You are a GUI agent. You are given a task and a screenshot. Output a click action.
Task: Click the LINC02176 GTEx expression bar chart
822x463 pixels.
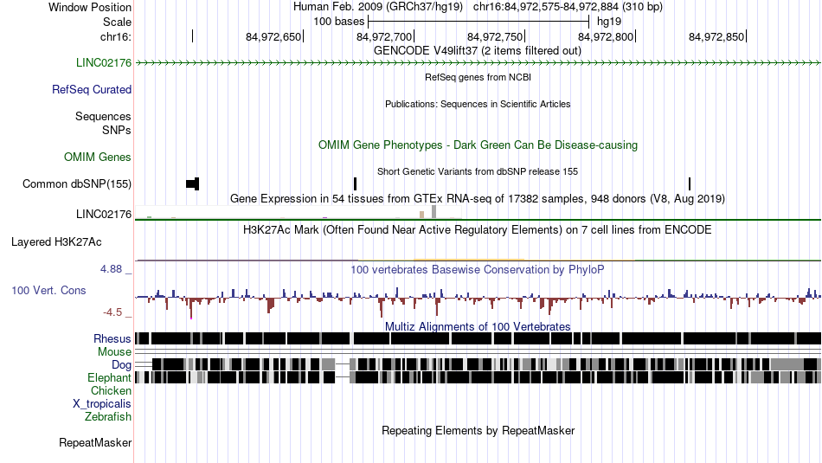pos(299,212)
